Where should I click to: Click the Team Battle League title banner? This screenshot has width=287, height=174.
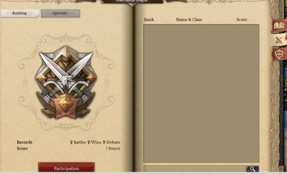point(132,1)
